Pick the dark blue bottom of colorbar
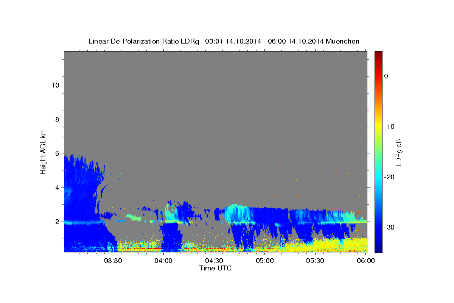The height and width of the screenshot is (303, 454). 378,248
